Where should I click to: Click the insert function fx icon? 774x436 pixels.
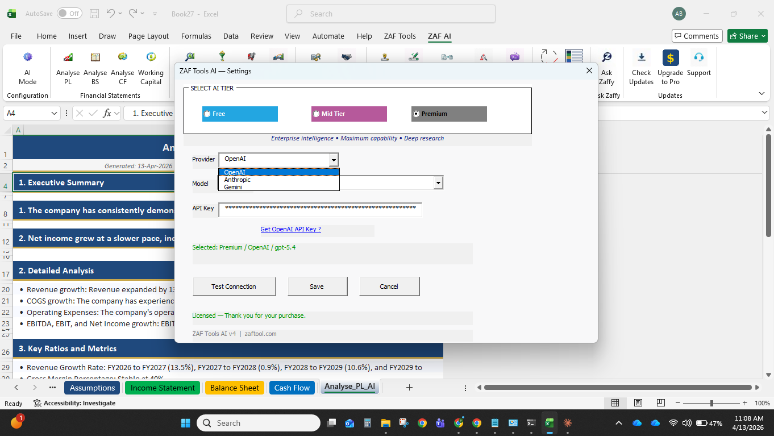[x=107, y=113]
